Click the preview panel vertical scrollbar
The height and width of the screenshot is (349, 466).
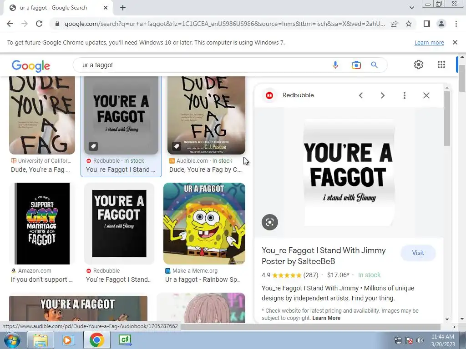[447, 119]
